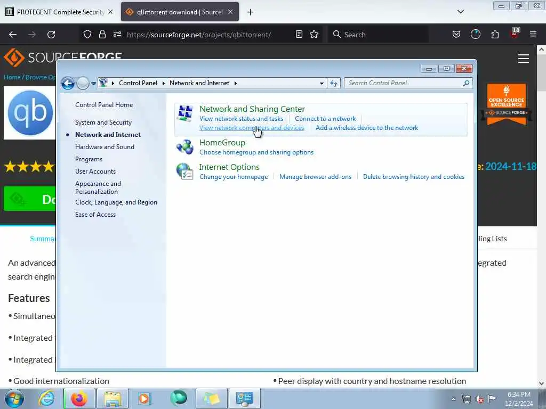The image size is (546, 409).
Task: Click the padlock site info icon
Action: pos(102,35)
